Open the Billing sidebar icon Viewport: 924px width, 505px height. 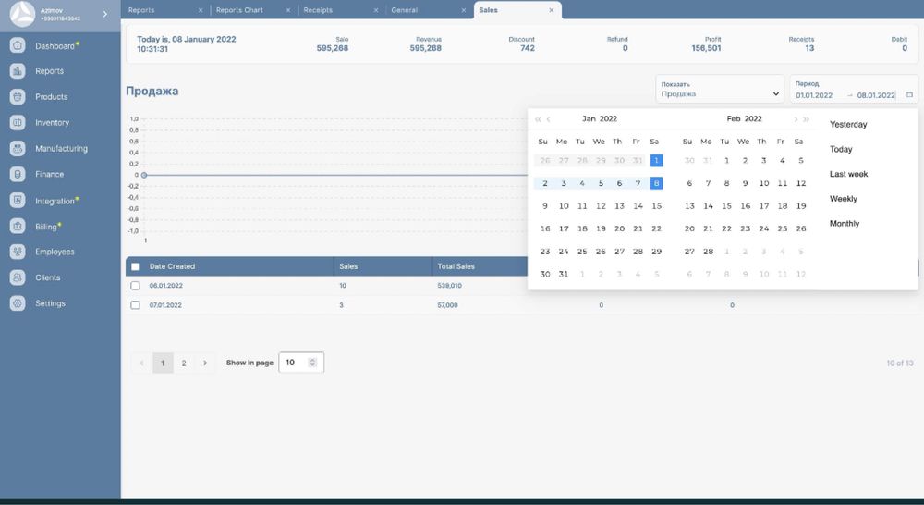(x=18, y=226)
